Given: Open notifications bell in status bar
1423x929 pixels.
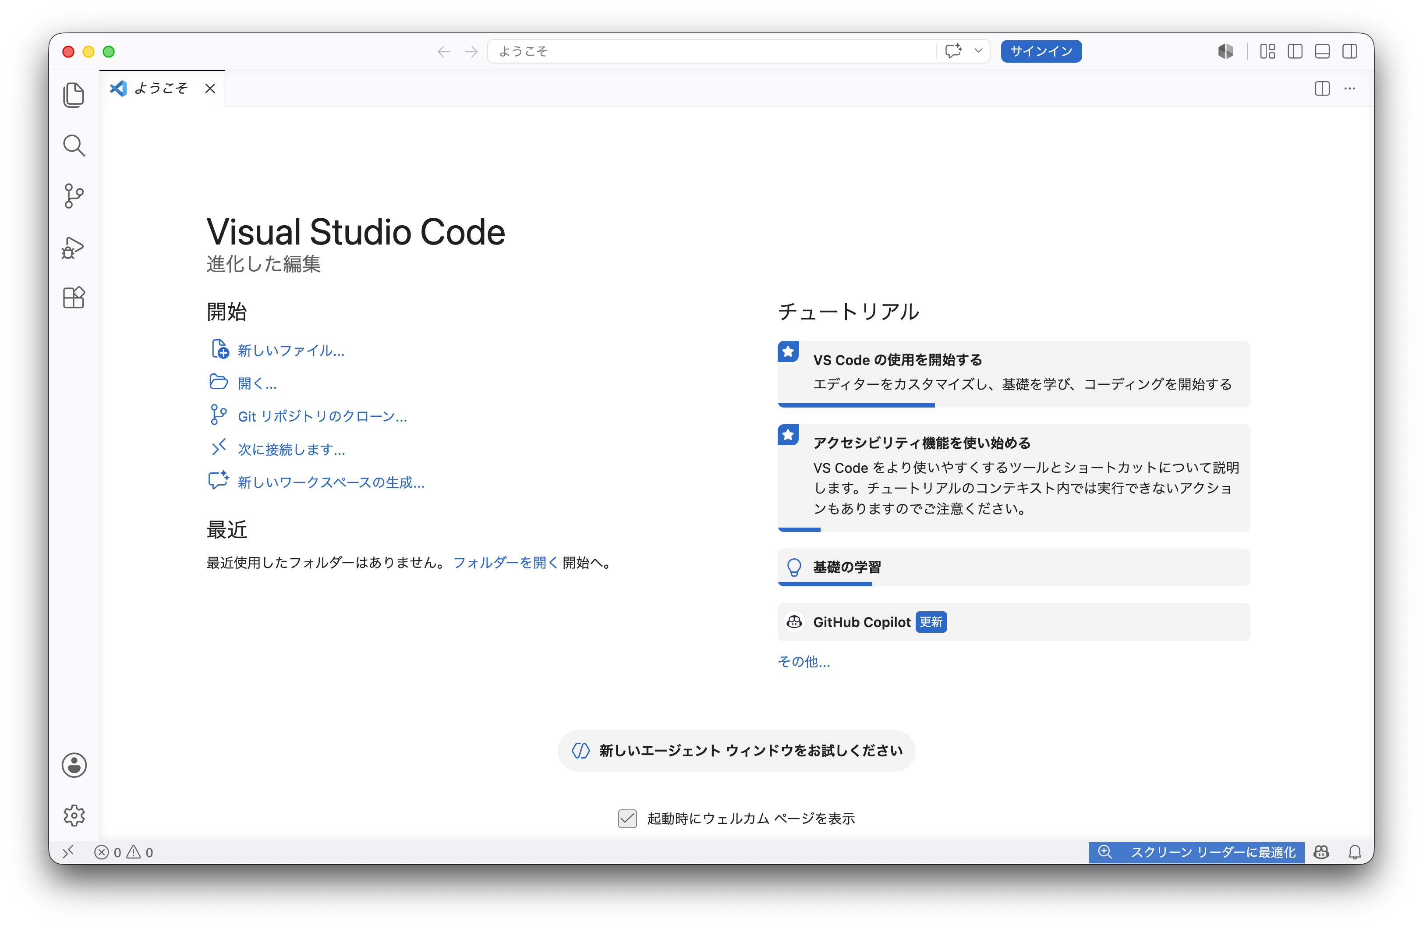Looking at the screenshot, I should coord(1355,852).
